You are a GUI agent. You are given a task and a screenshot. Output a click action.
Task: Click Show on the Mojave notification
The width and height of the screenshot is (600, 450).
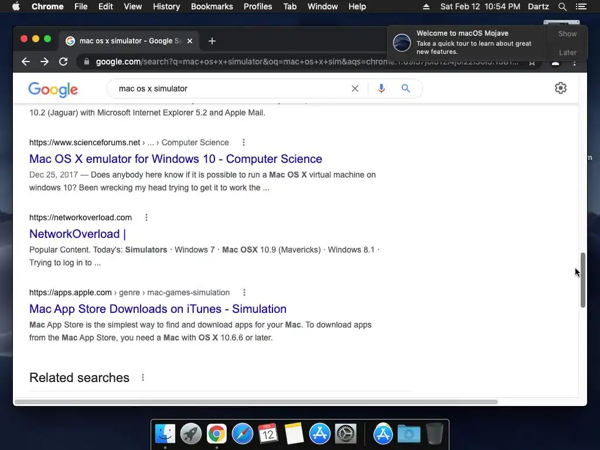(567, 34)
